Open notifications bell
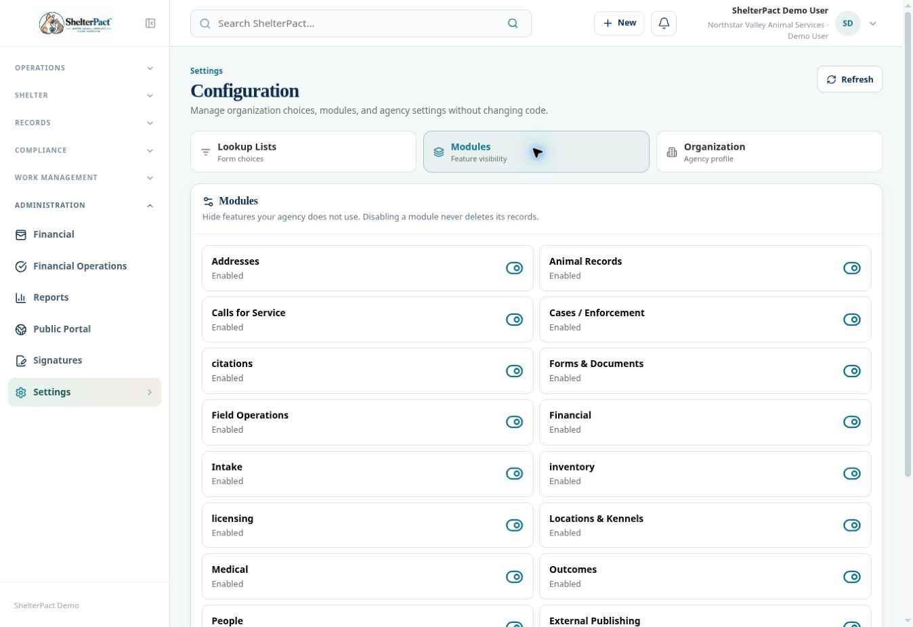 tap(664, 23)
